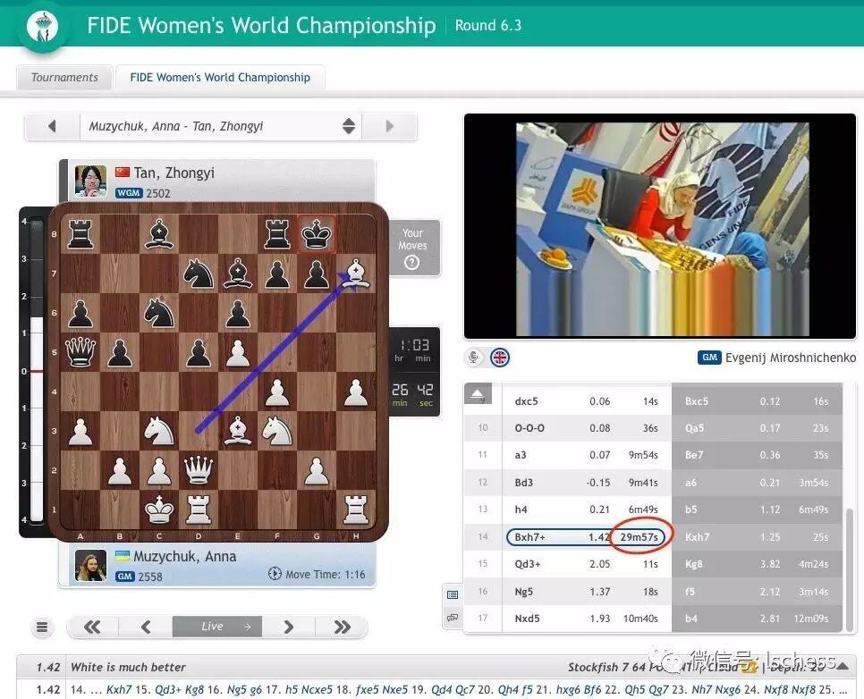Image resolution: width=864 pixels, height=699 pixels.
Task: Toggle the commentary microphone icon
Action: coord(473,358)
